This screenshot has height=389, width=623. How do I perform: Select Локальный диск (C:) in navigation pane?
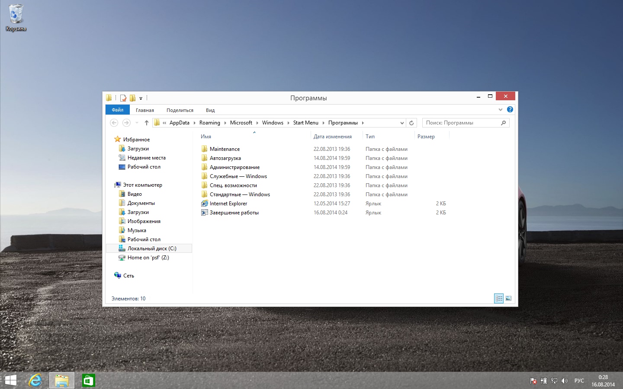pos(149,249)
